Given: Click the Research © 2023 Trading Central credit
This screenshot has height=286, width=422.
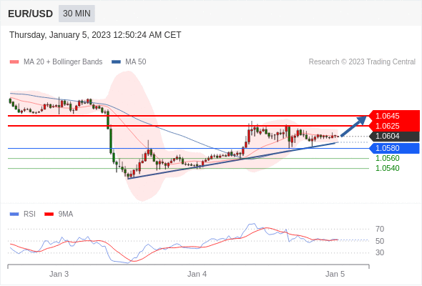Looking at the screenshot, I should pyautogui.click(x=362, y=62).
